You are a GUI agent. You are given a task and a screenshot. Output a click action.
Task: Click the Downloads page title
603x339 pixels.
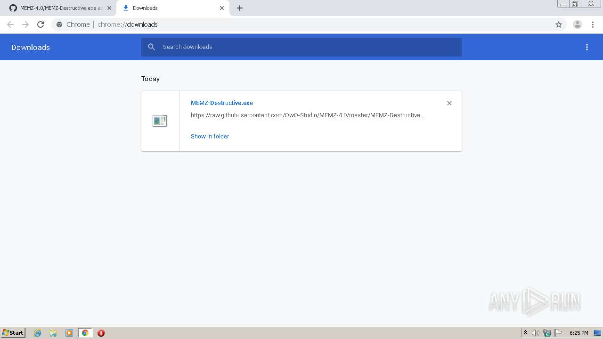31,48
